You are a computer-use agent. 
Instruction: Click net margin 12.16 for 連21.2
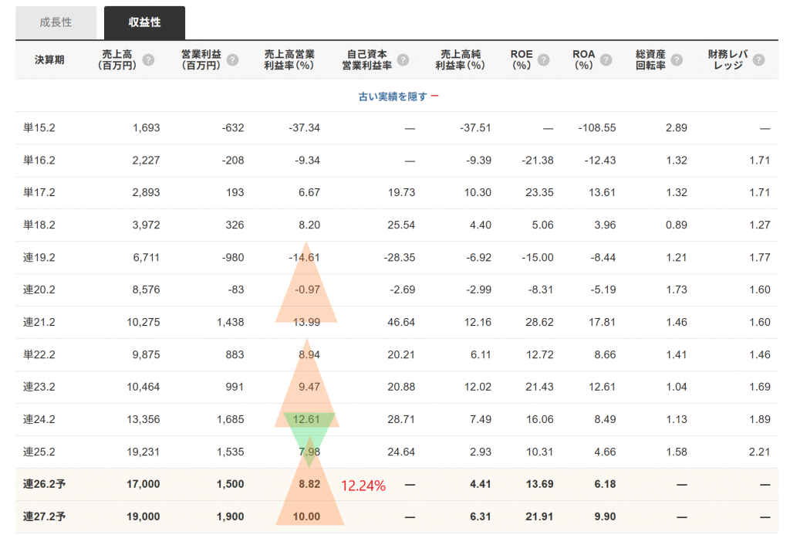(x=478, y=322)
